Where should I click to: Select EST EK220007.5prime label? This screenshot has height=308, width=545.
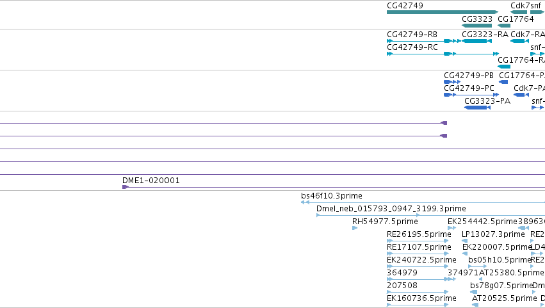point(497,248)
